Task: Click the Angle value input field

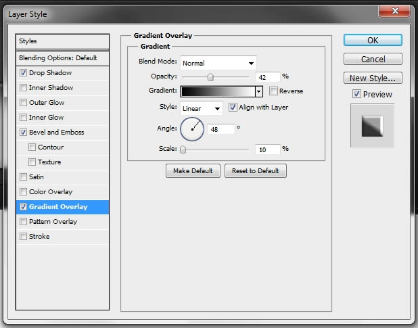Action: click(221, 129)
